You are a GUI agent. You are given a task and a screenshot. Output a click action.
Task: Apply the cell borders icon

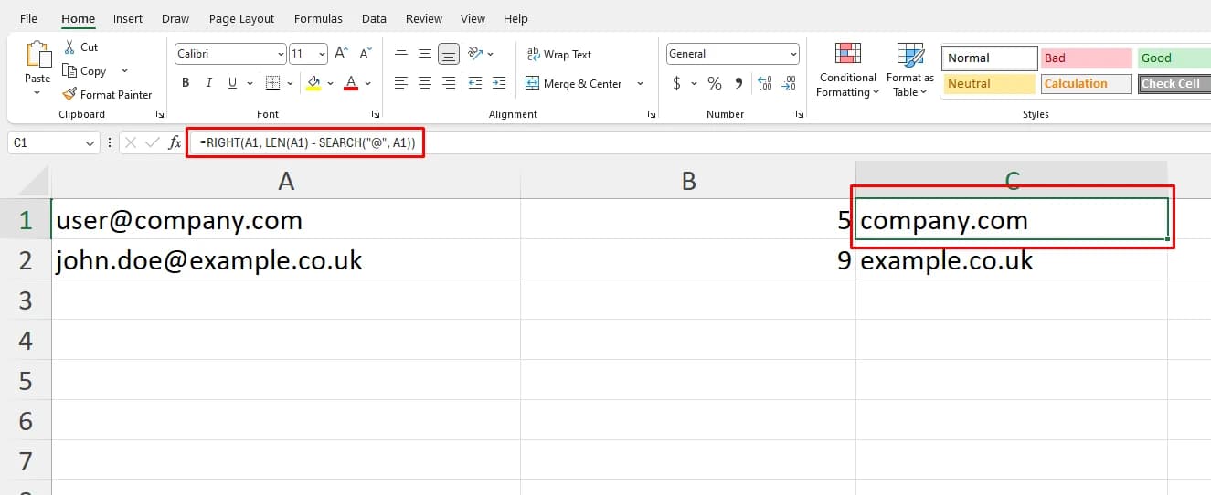[271, 83]
